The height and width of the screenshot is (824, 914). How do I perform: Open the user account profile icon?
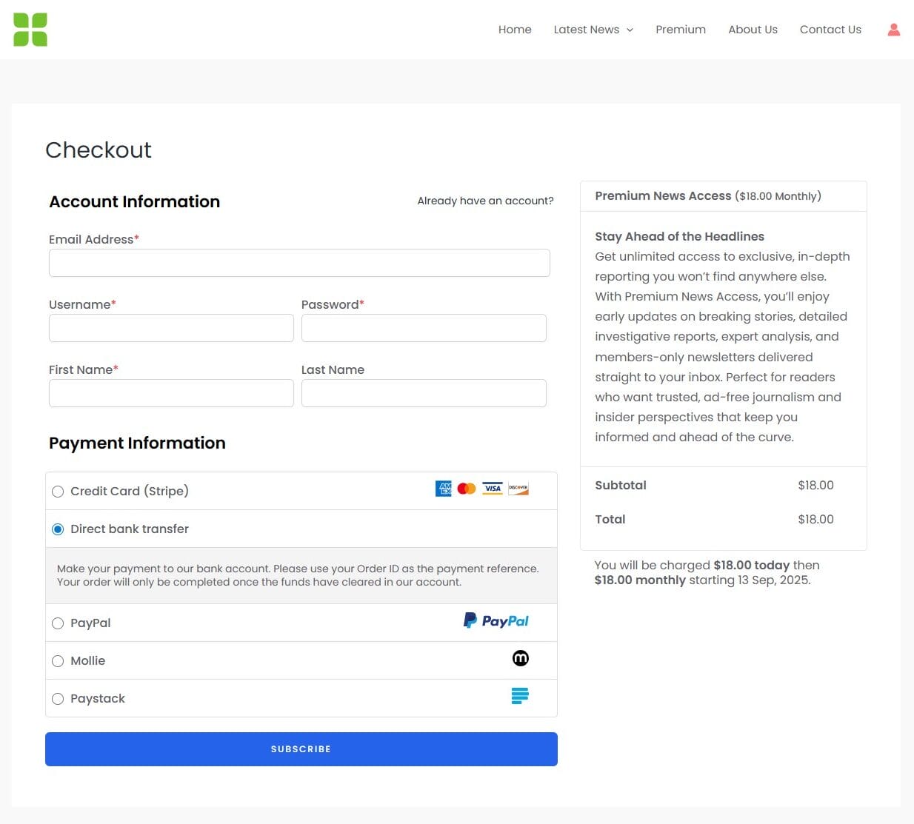(894, 30)
